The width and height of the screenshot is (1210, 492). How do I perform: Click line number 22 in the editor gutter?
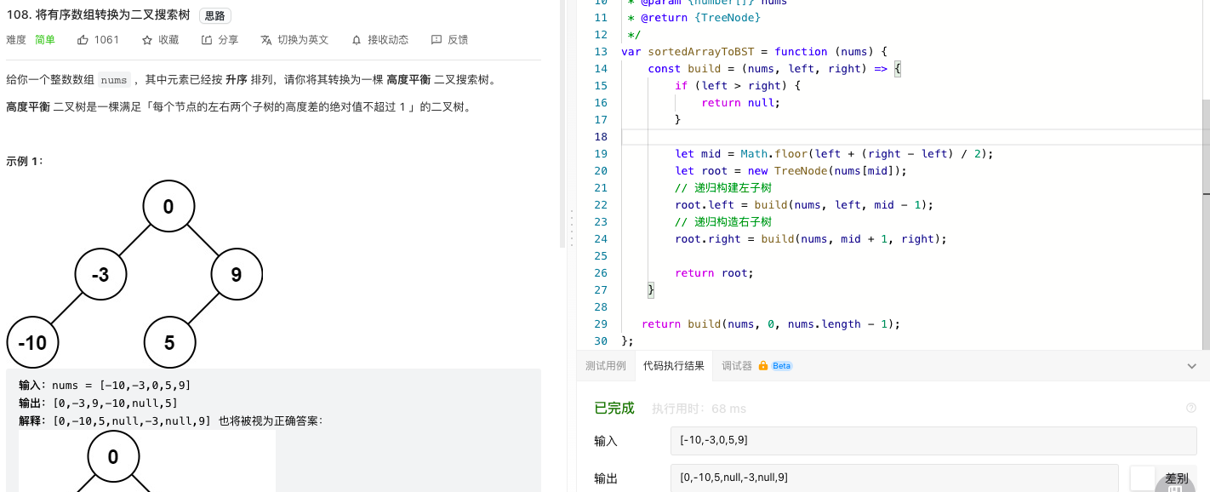(601, 205)
